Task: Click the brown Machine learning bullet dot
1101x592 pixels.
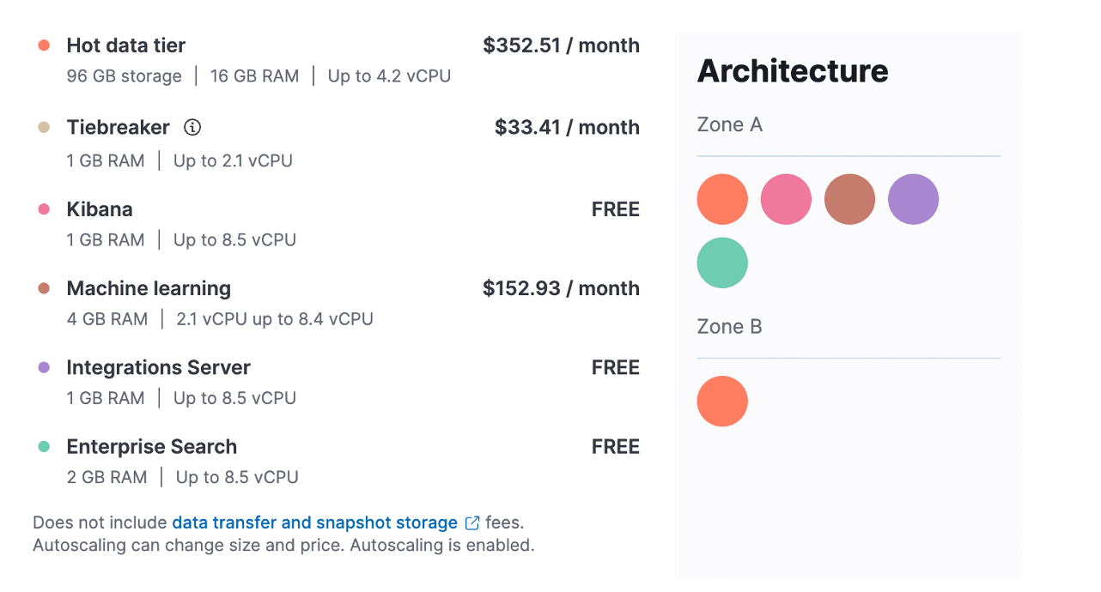Action: [x=44, y=288]
